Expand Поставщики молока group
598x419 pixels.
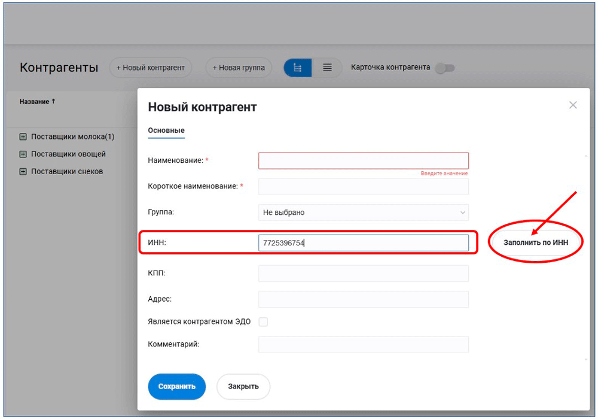pos(23,137)
